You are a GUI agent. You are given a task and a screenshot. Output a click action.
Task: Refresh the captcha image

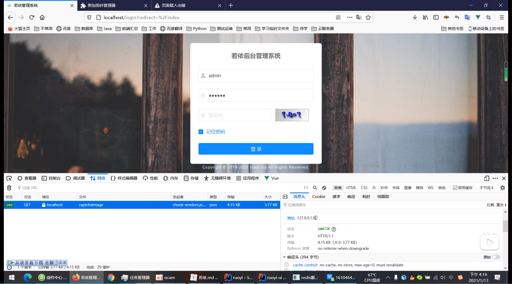292,115
